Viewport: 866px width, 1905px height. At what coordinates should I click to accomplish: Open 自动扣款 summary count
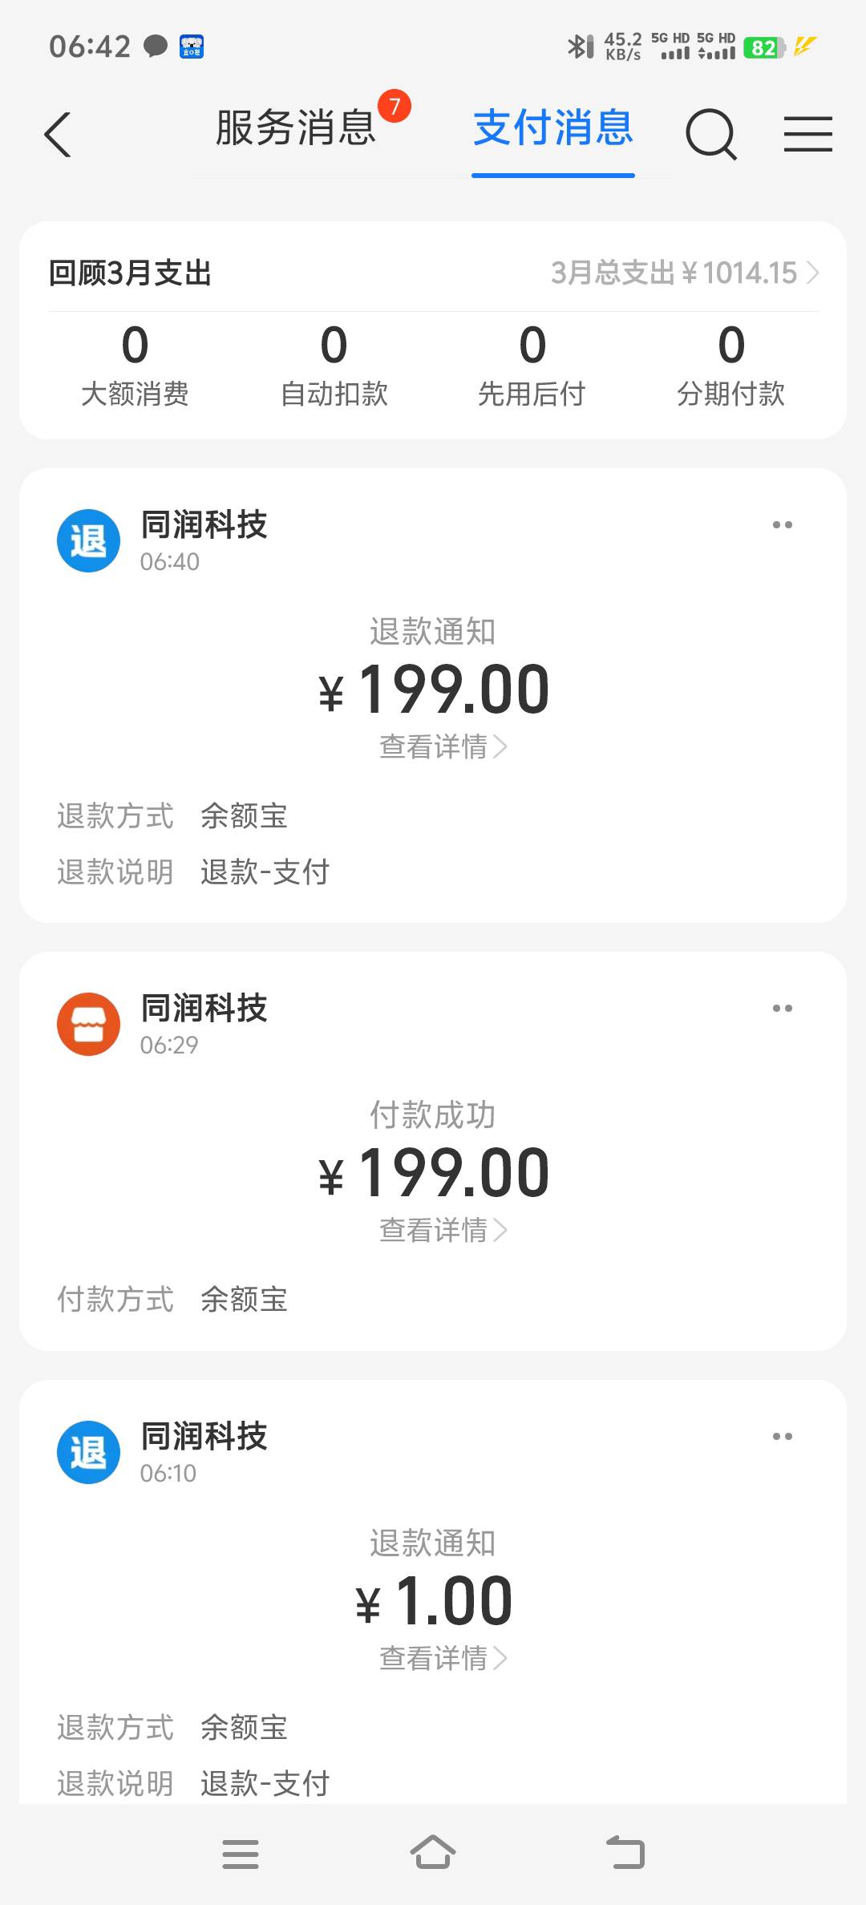point(334,365)
